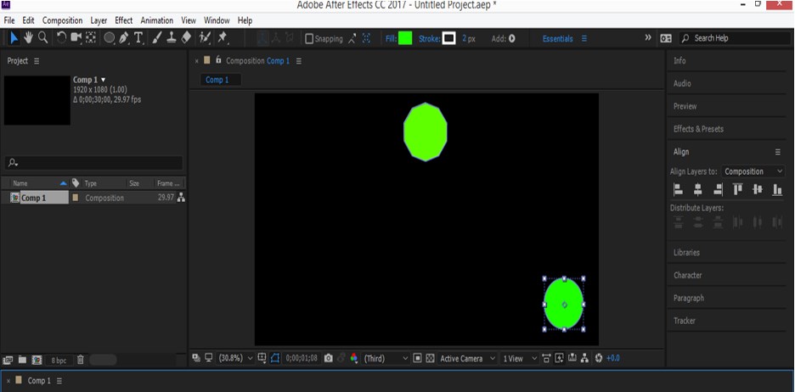Click the Essentials workspace label
This screenshot has width=795, height=392.
coord(558,38)
